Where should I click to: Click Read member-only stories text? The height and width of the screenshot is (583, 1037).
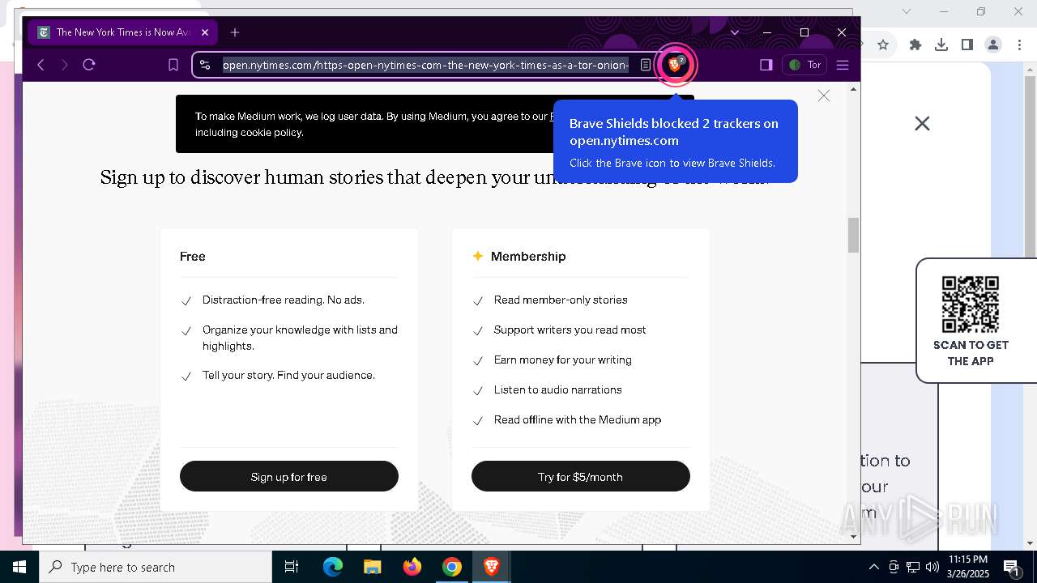click(x=561, y=300)
